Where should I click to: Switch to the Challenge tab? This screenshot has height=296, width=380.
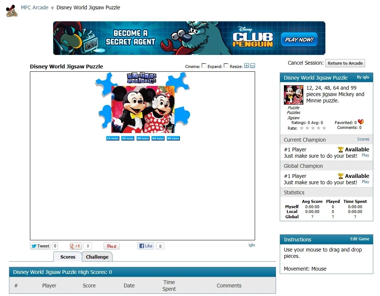click(x=97, y=257)
